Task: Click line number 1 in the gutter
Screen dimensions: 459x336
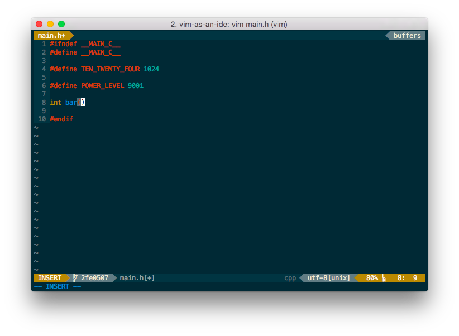Action: pos(44,44)
